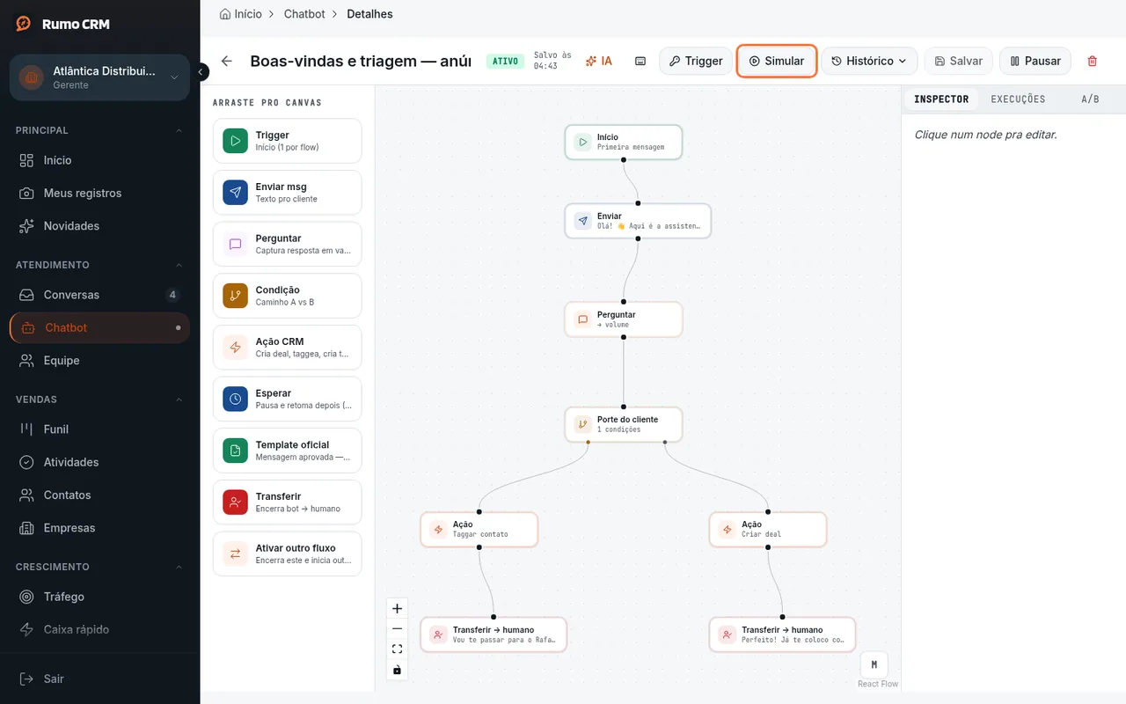Choose the Ativar outro fluxo block
Viewport: 1126px width, 704px height.
point(287,554)
